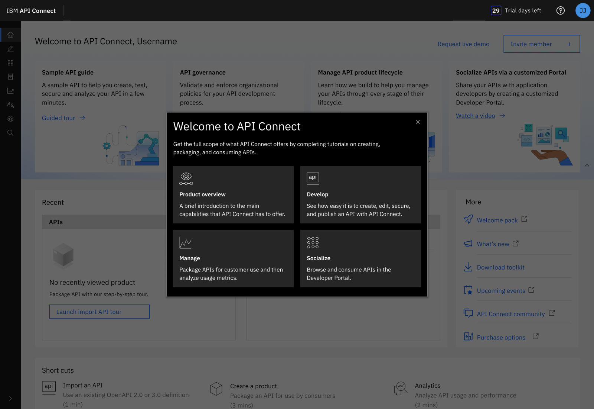Open the Resources icon in sidebar
The height and width of the screenshot is (409, 594).
[x=10, y=77]
